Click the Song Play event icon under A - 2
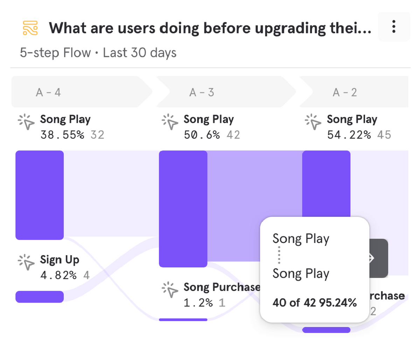Viewport: 420px width, 347px height. (313, 123)
